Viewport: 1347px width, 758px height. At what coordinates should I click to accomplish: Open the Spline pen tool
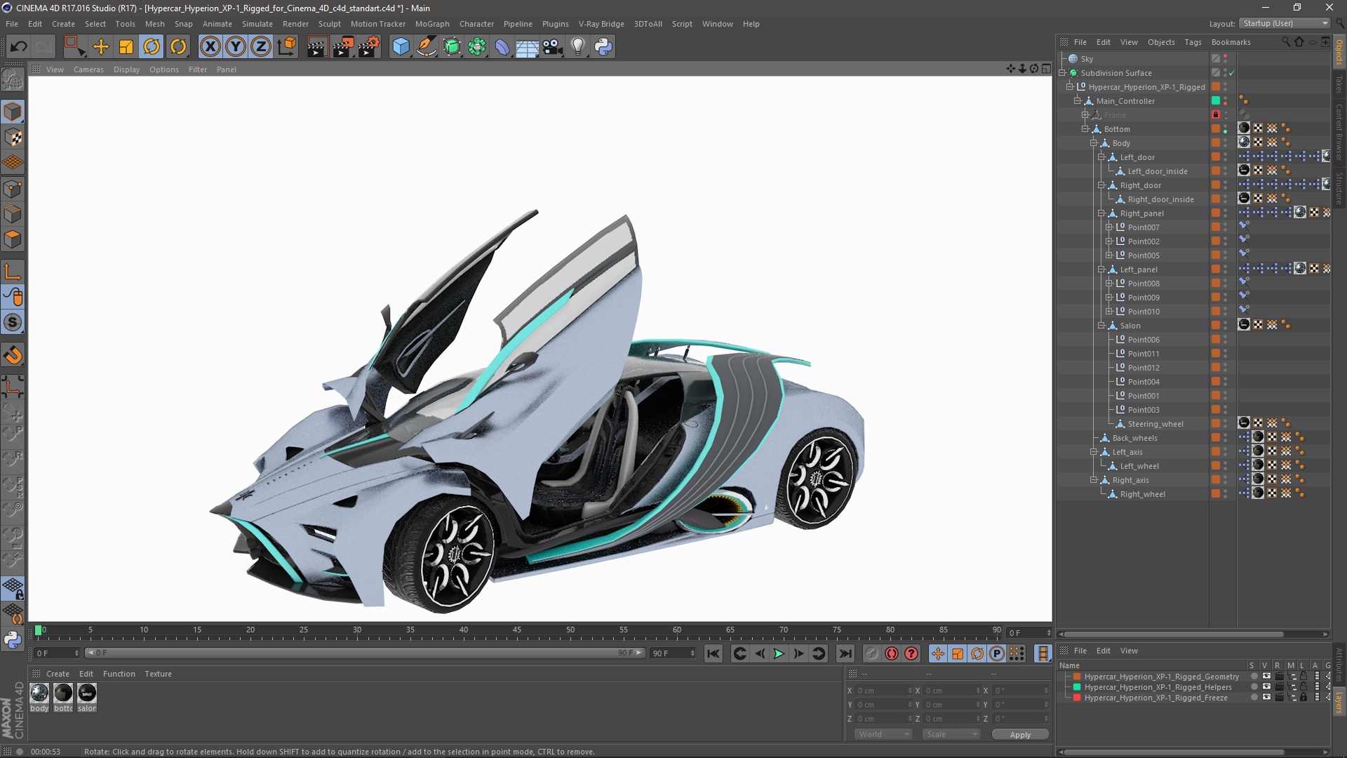pyautogui.click(x=427, y=47)
